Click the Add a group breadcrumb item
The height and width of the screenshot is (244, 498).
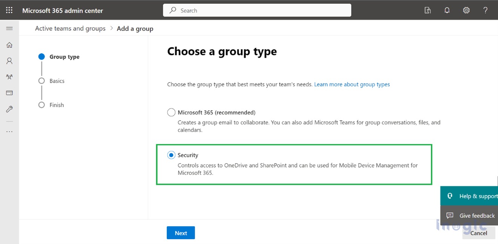click(x=135, y=28)
